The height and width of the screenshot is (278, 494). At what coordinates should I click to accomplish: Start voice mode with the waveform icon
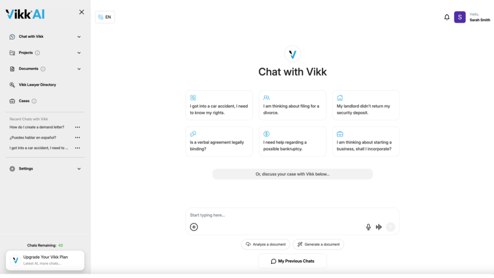(379, 227)
